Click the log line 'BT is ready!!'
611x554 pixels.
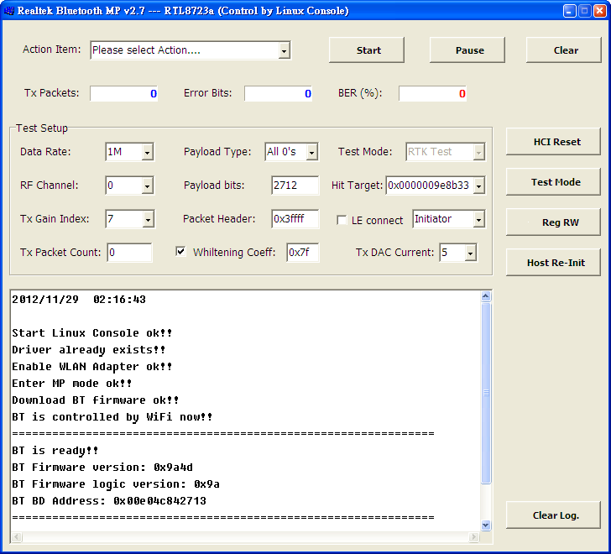(x=55, y=451)
